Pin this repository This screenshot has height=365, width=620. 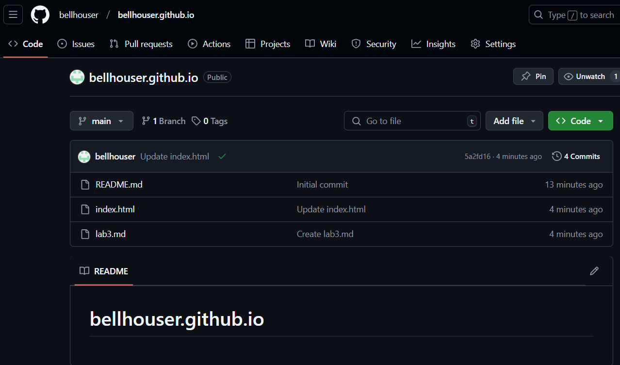point(533,77)
